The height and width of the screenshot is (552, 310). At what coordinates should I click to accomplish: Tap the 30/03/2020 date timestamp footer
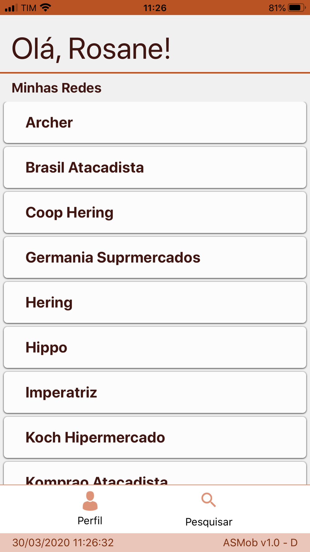point(63,542)
